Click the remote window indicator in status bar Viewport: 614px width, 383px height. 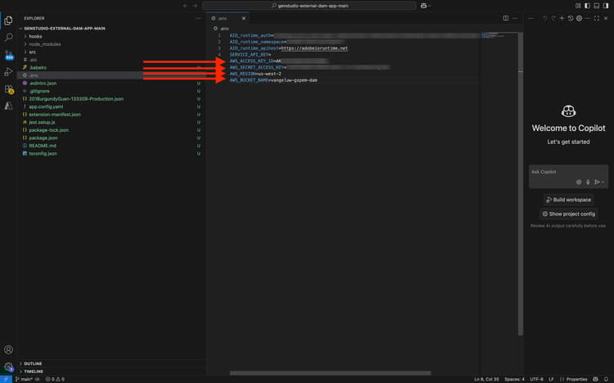point(6,379)
